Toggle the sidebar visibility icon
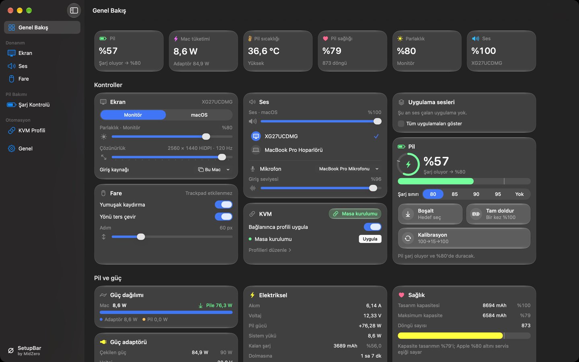579x362 pixels. [74, 10]
